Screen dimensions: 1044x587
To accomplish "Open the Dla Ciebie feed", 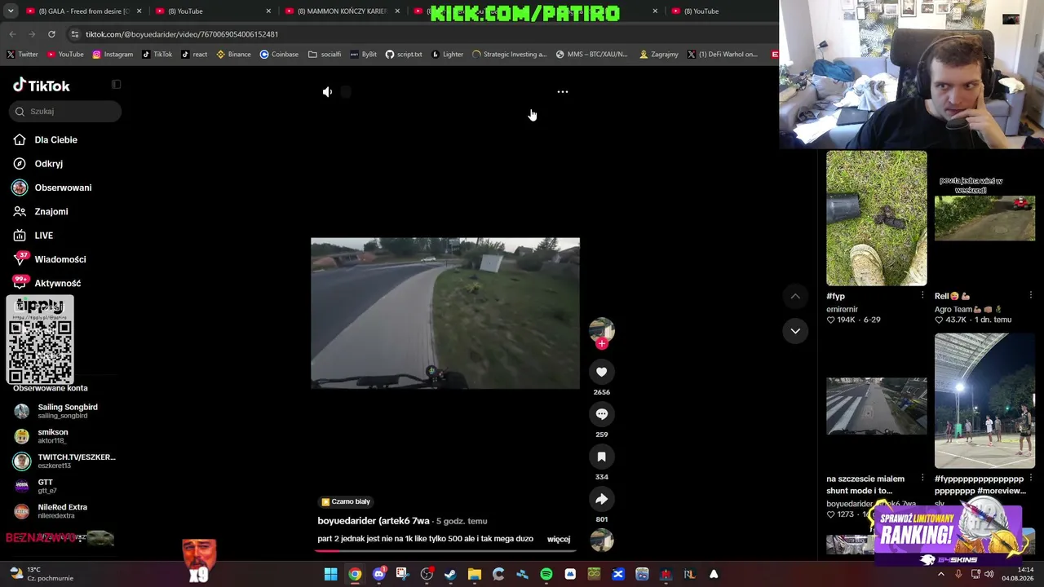I will click(x=46, y=140).
